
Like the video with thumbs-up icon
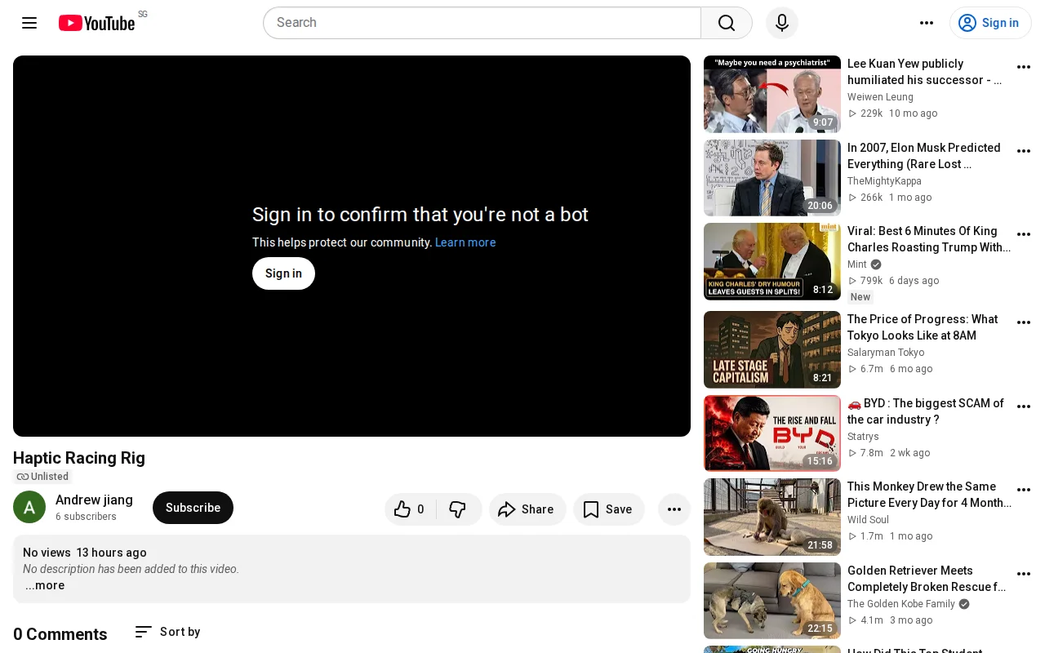(x=410, y=509)
